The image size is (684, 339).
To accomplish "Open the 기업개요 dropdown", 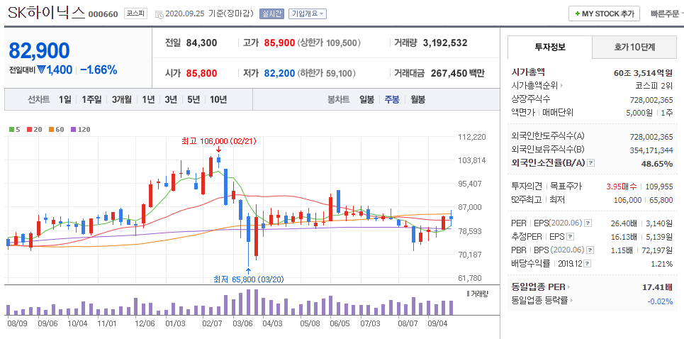I will pos(308,14).
